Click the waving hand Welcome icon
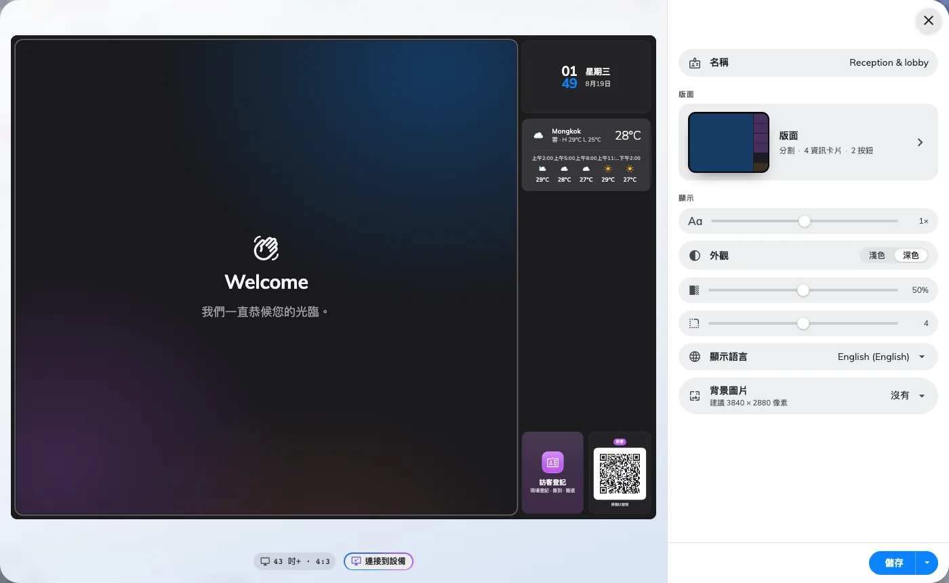The width and height of the screenshot is (949, 583). [x=266, y=248]
